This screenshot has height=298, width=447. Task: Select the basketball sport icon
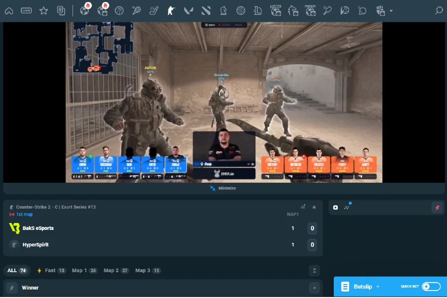click(119, 10)
